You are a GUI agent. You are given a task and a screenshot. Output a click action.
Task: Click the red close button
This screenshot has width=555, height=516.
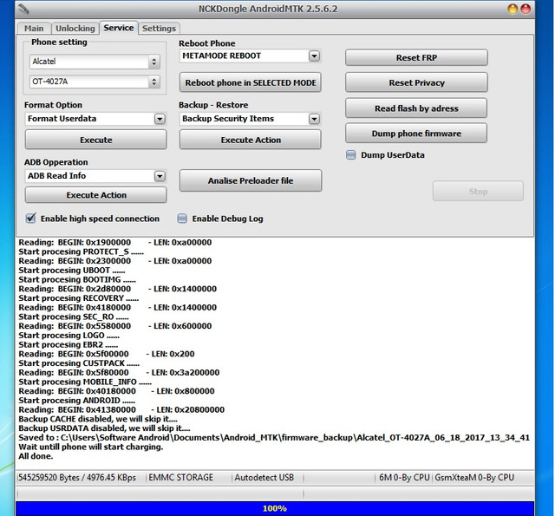click(526, 9)
